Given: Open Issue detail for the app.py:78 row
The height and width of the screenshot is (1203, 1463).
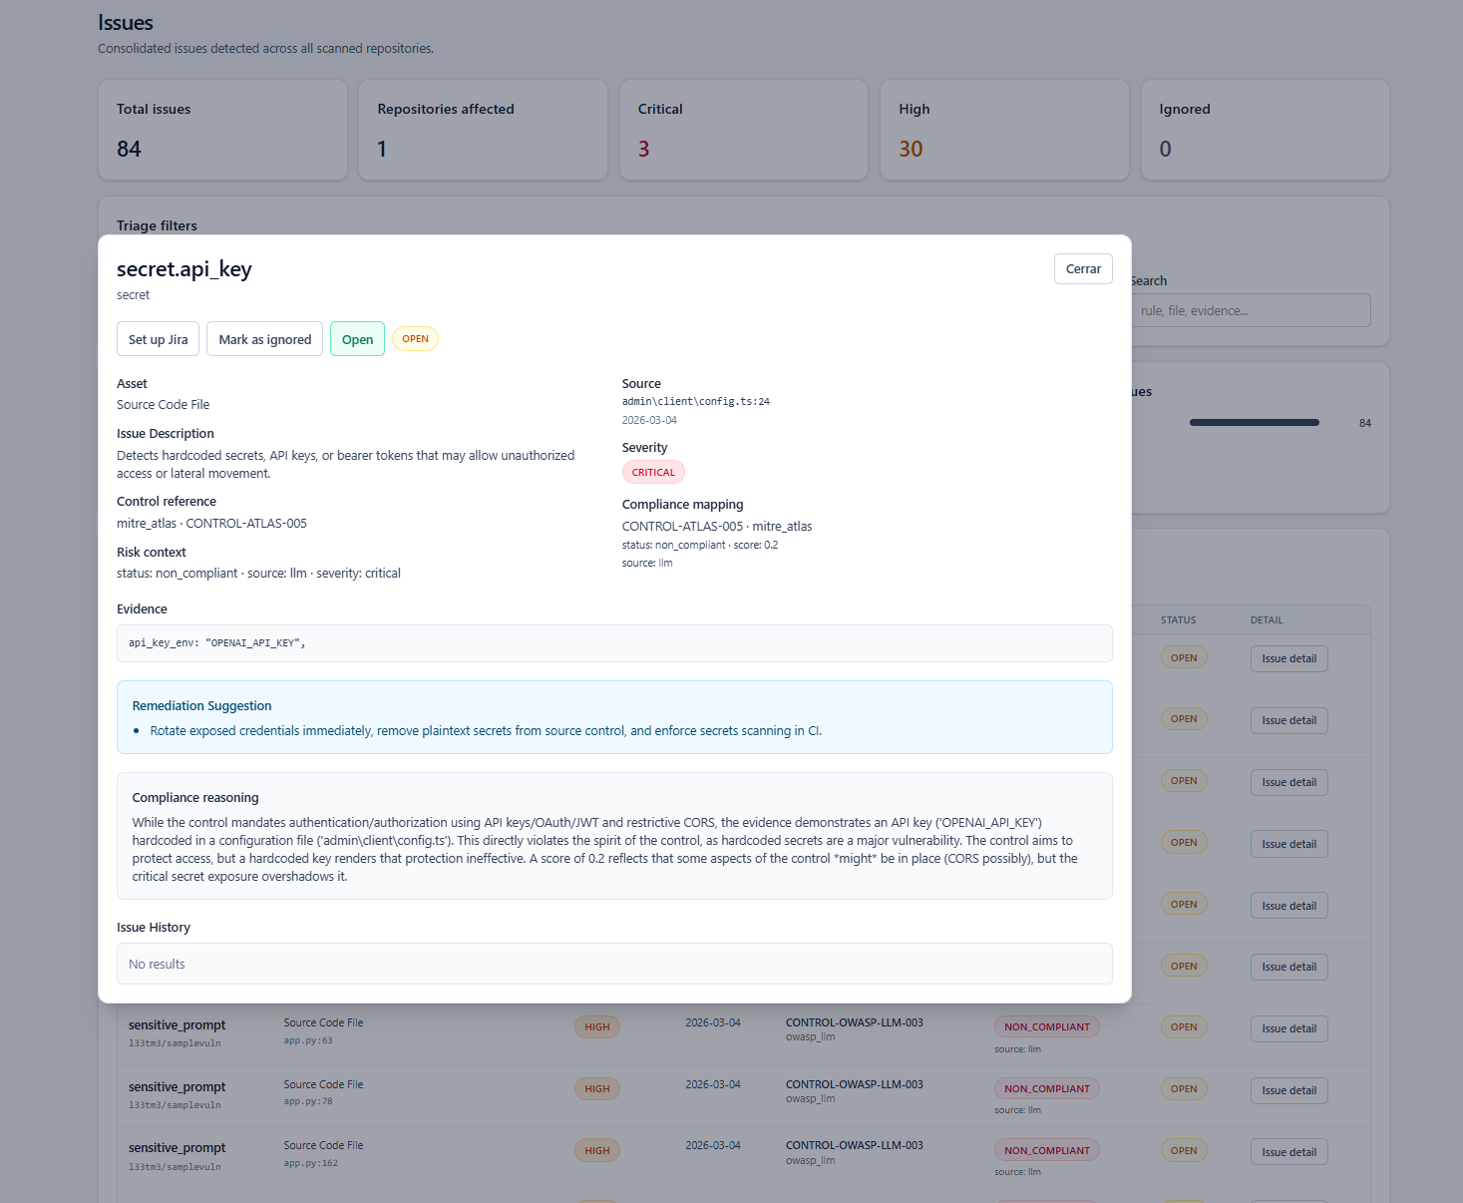Looking at the screenshot, I should tap(1288, 1090).
